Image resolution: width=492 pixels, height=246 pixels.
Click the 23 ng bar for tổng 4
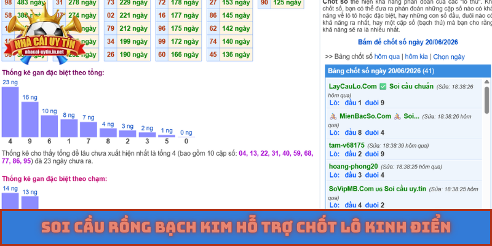(x=10, y=112)
